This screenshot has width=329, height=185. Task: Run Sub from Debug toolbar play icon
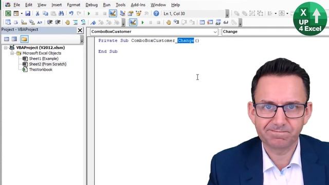[143, 23]
